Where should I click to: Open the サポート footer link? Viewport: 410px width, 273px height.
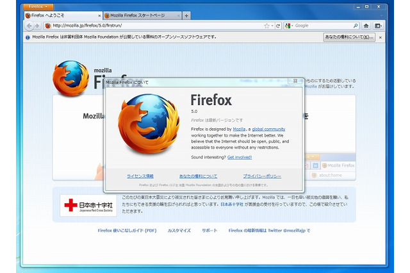(209, 230)
